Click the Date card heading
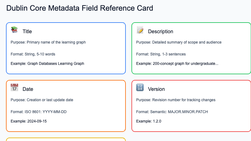 pos(28,89)
